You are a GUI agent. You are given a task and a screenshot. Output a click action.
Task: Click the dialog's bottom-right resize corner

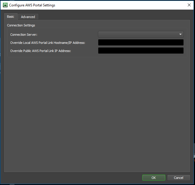(194, 184)
